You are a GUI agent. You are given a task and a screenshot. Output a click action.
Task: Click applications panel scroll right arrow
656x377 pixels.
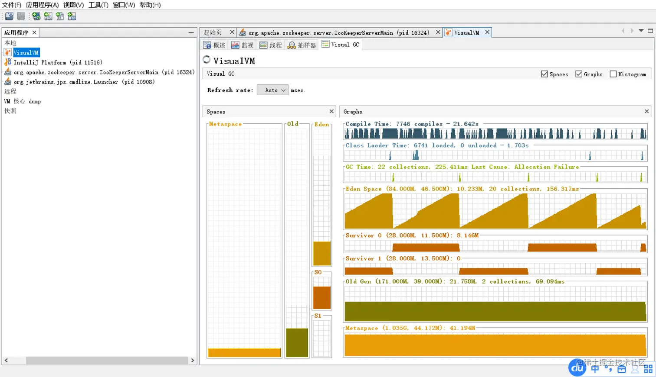pos(193,360)
